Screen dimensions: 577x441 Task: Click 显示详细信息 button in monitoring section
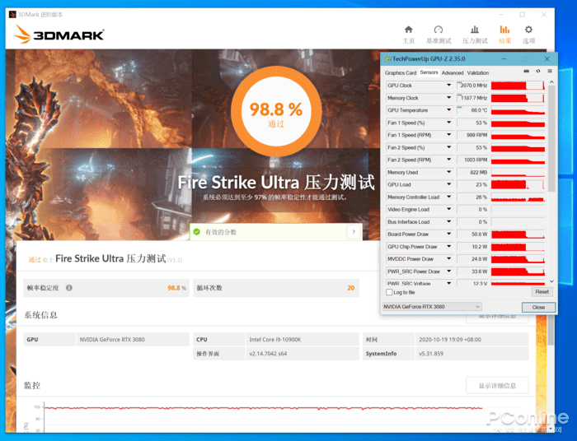[x=497, y=386]
